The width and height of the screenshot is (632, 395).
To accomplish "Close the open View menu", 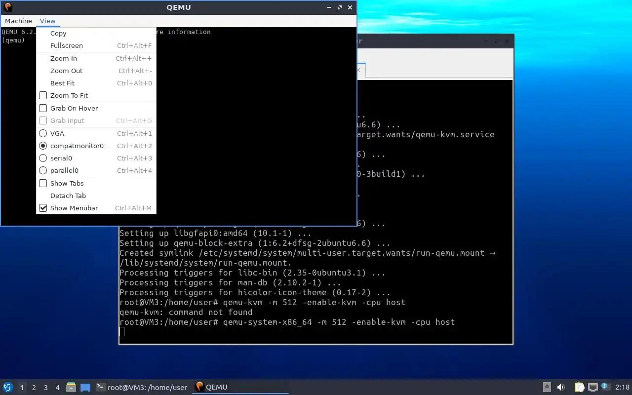I will pos(47,21).
